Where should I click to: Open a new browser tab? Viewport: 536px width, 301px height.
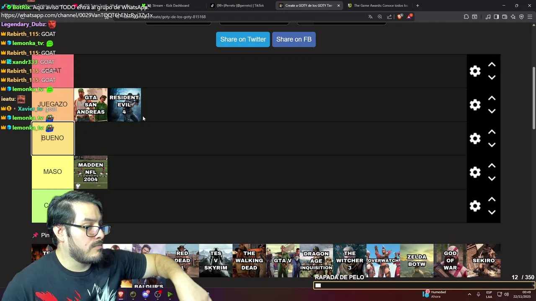click(417, 5)
